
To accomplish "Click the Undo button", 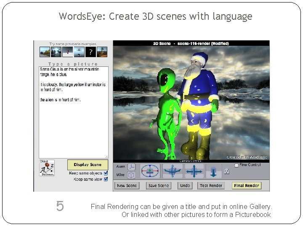I will [x=185, y=185].
